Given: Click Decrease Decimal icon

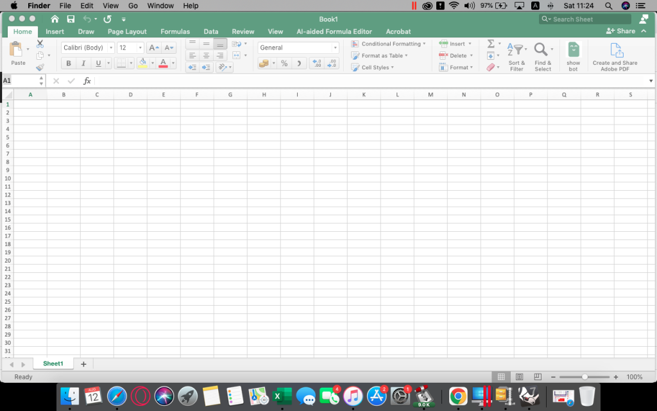Looking at the screenshot, I should click(332, 64).
